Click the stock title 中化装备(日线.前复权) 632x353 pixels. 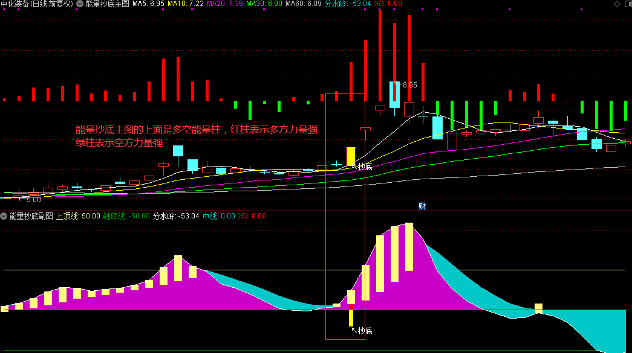click(x=37, y=4)
